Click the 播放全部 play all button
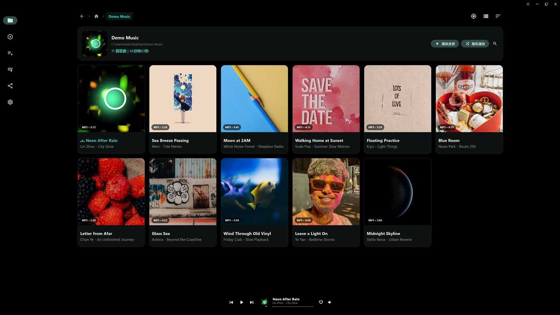The width and height of the screenshot is (560, 315). (445, 44)
